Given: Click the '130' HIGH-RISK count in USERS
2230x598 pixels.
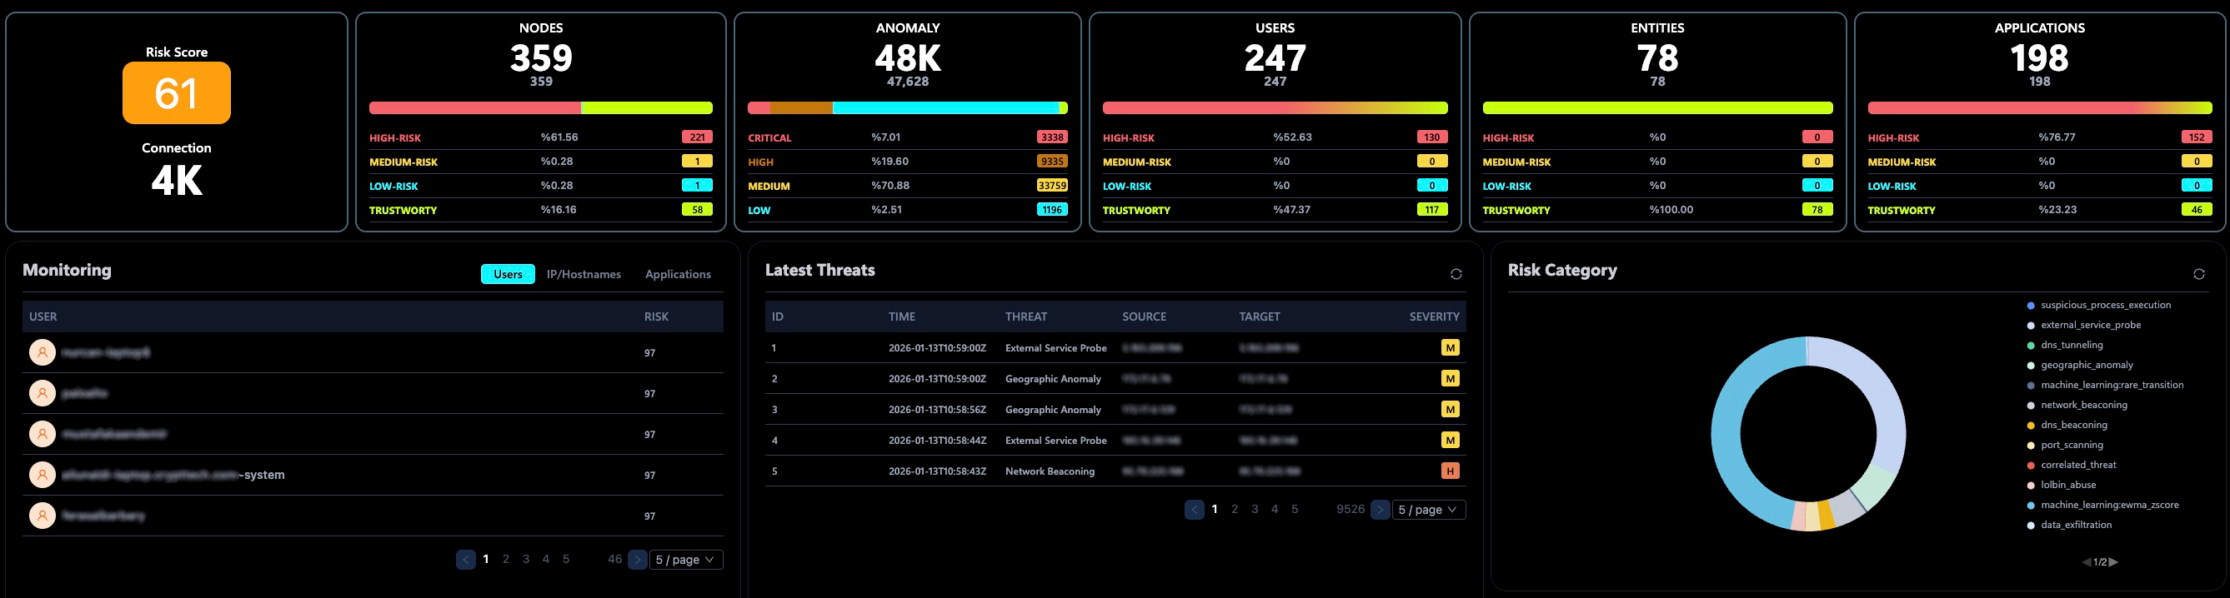Looking at the screenshot, I should (x=1432, y=137).
